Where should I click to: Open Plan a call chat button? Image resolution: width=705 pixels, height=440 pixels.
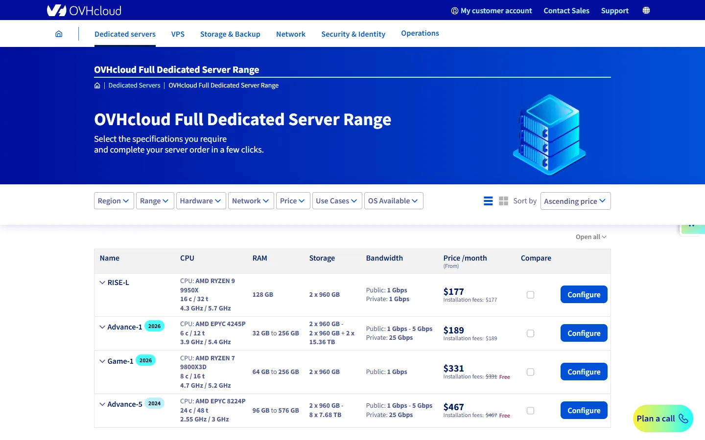tap(663, 418)
